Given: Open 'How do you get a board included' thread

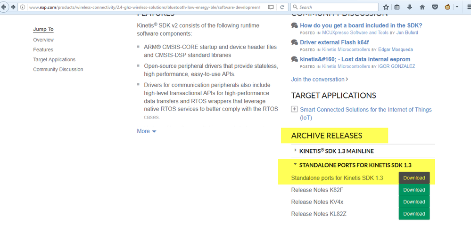Looking at the screenshot, I should pyautogui.click(x=361, y=25).
